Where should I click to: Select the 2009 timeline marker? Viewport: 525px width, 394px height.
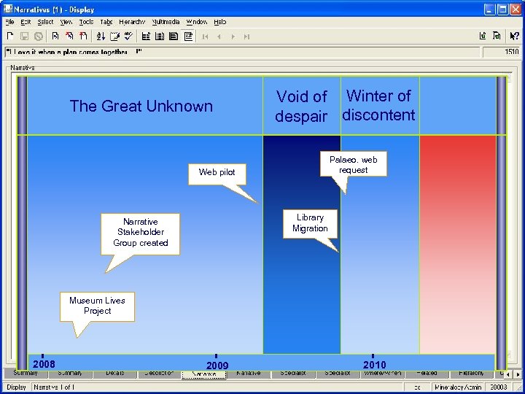pos(217,364)
